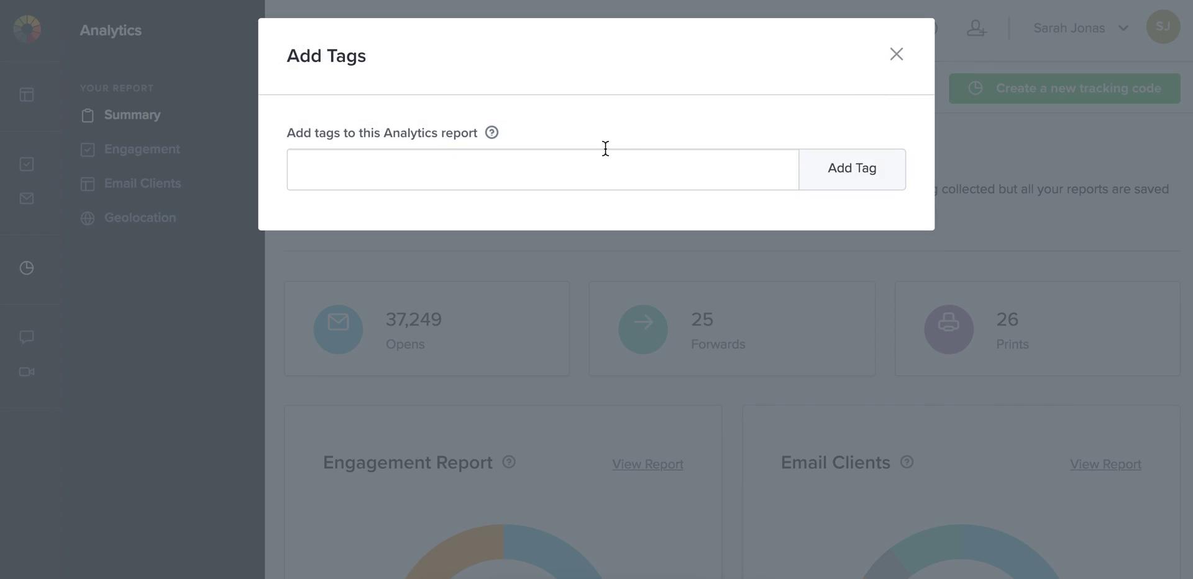1193x579 pixels.
Task: Select the video camera icon in sidebar
Action: point(26,372)
